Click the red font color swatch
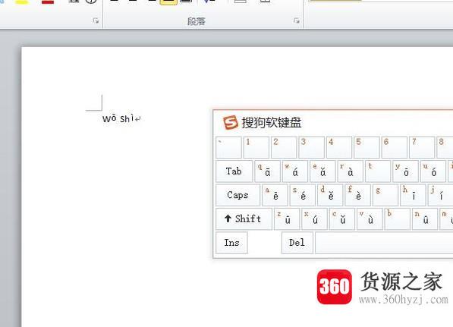Viewport: 453px width, 327px height. [48, 2]
